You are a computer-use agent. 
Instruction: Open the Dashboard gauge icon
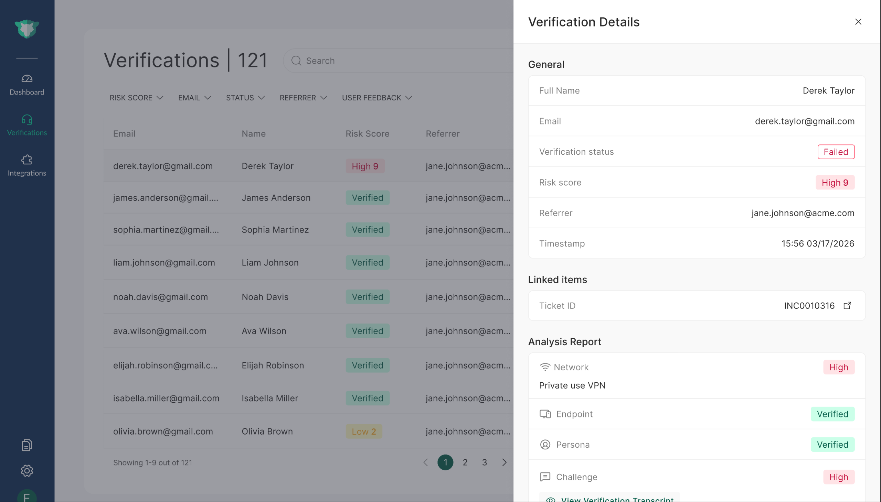(x=27, y=79)
